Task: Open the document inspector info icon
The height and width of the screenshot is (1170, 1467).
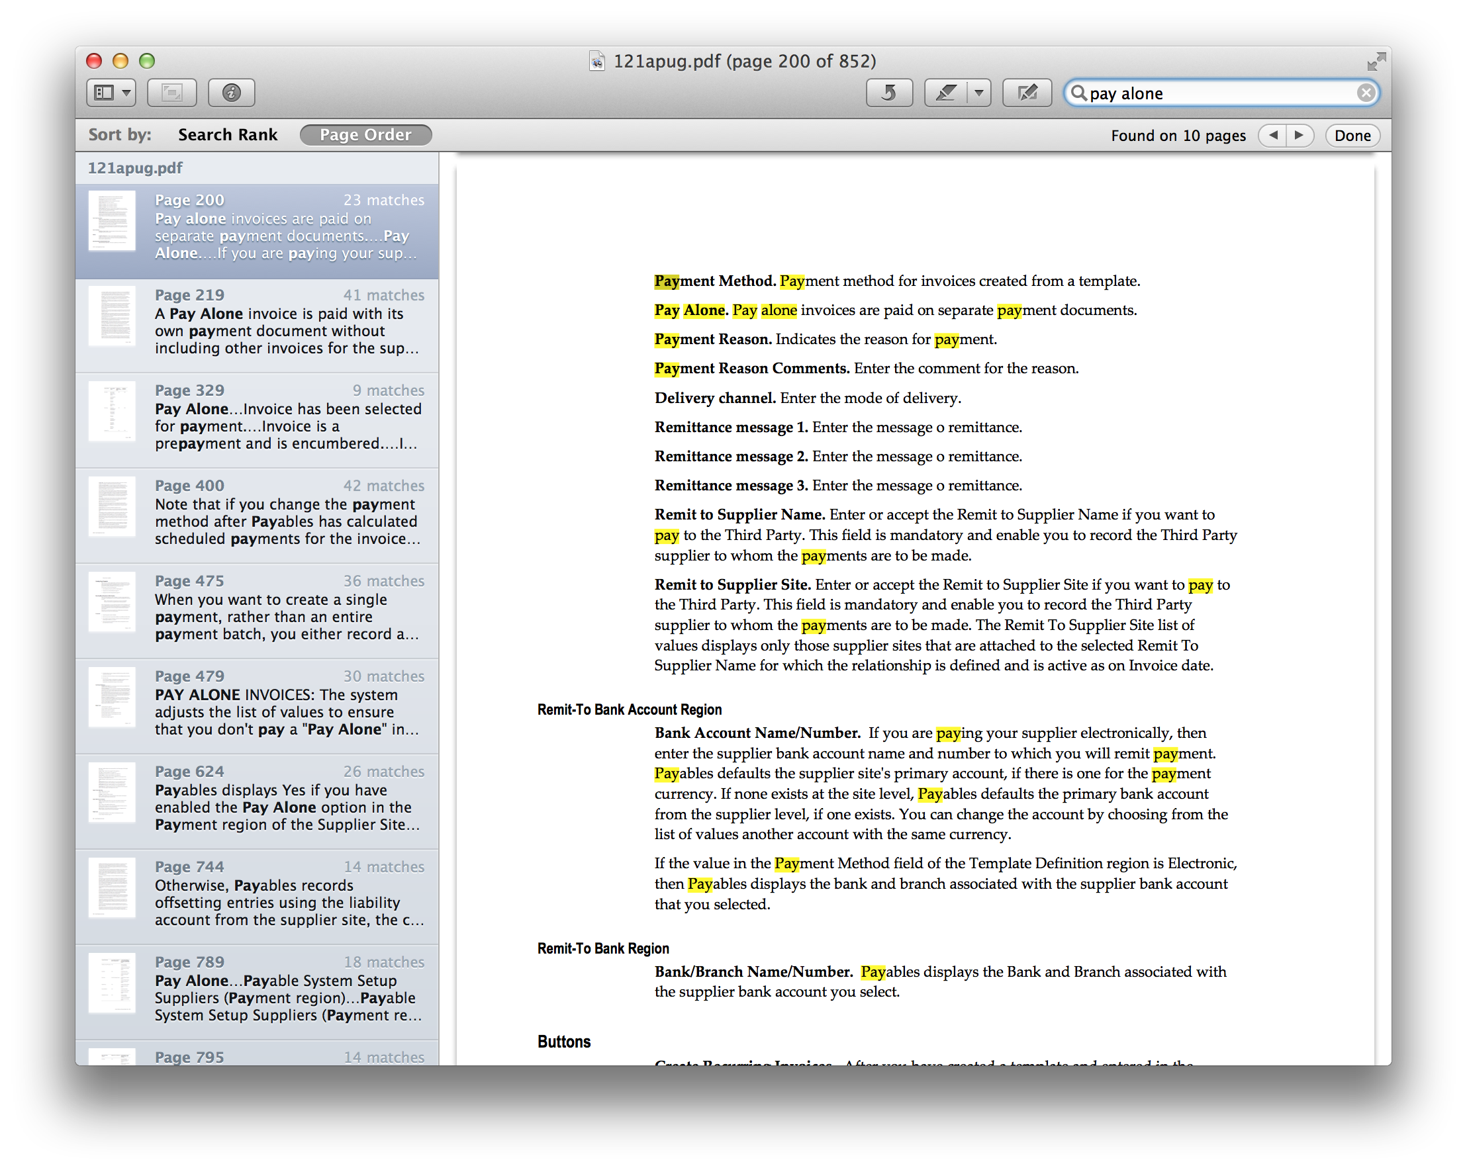Action: click(x=231, y=93)
